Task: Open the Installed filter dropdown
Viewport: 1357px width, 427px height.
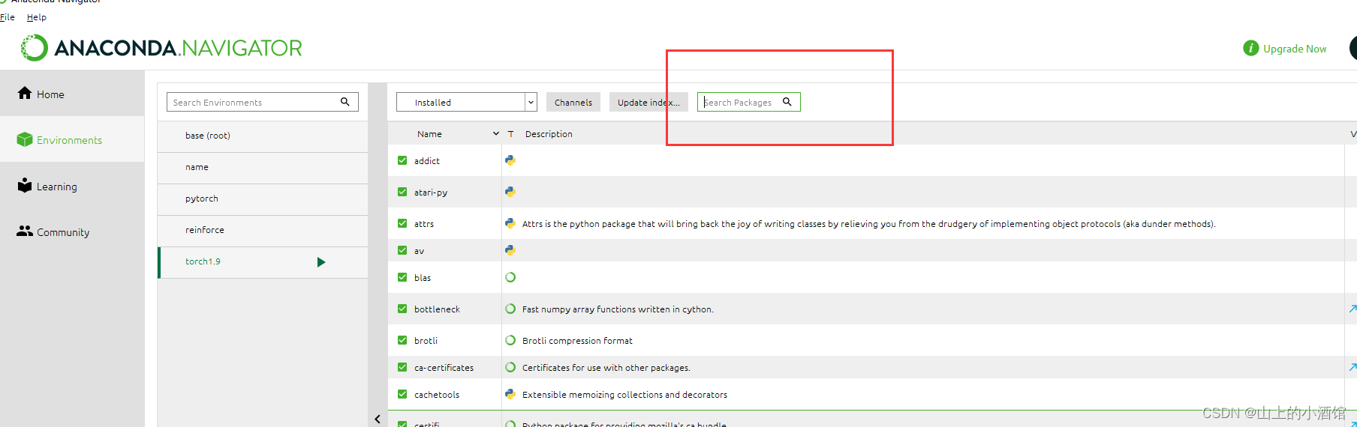Action: 467,102
